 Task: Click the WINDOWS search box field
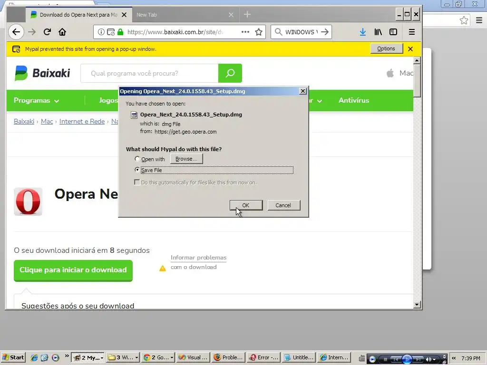point(301,32)
